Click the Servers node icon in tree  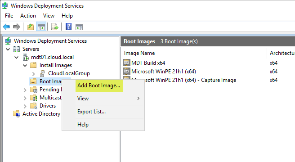coord(16,49)
